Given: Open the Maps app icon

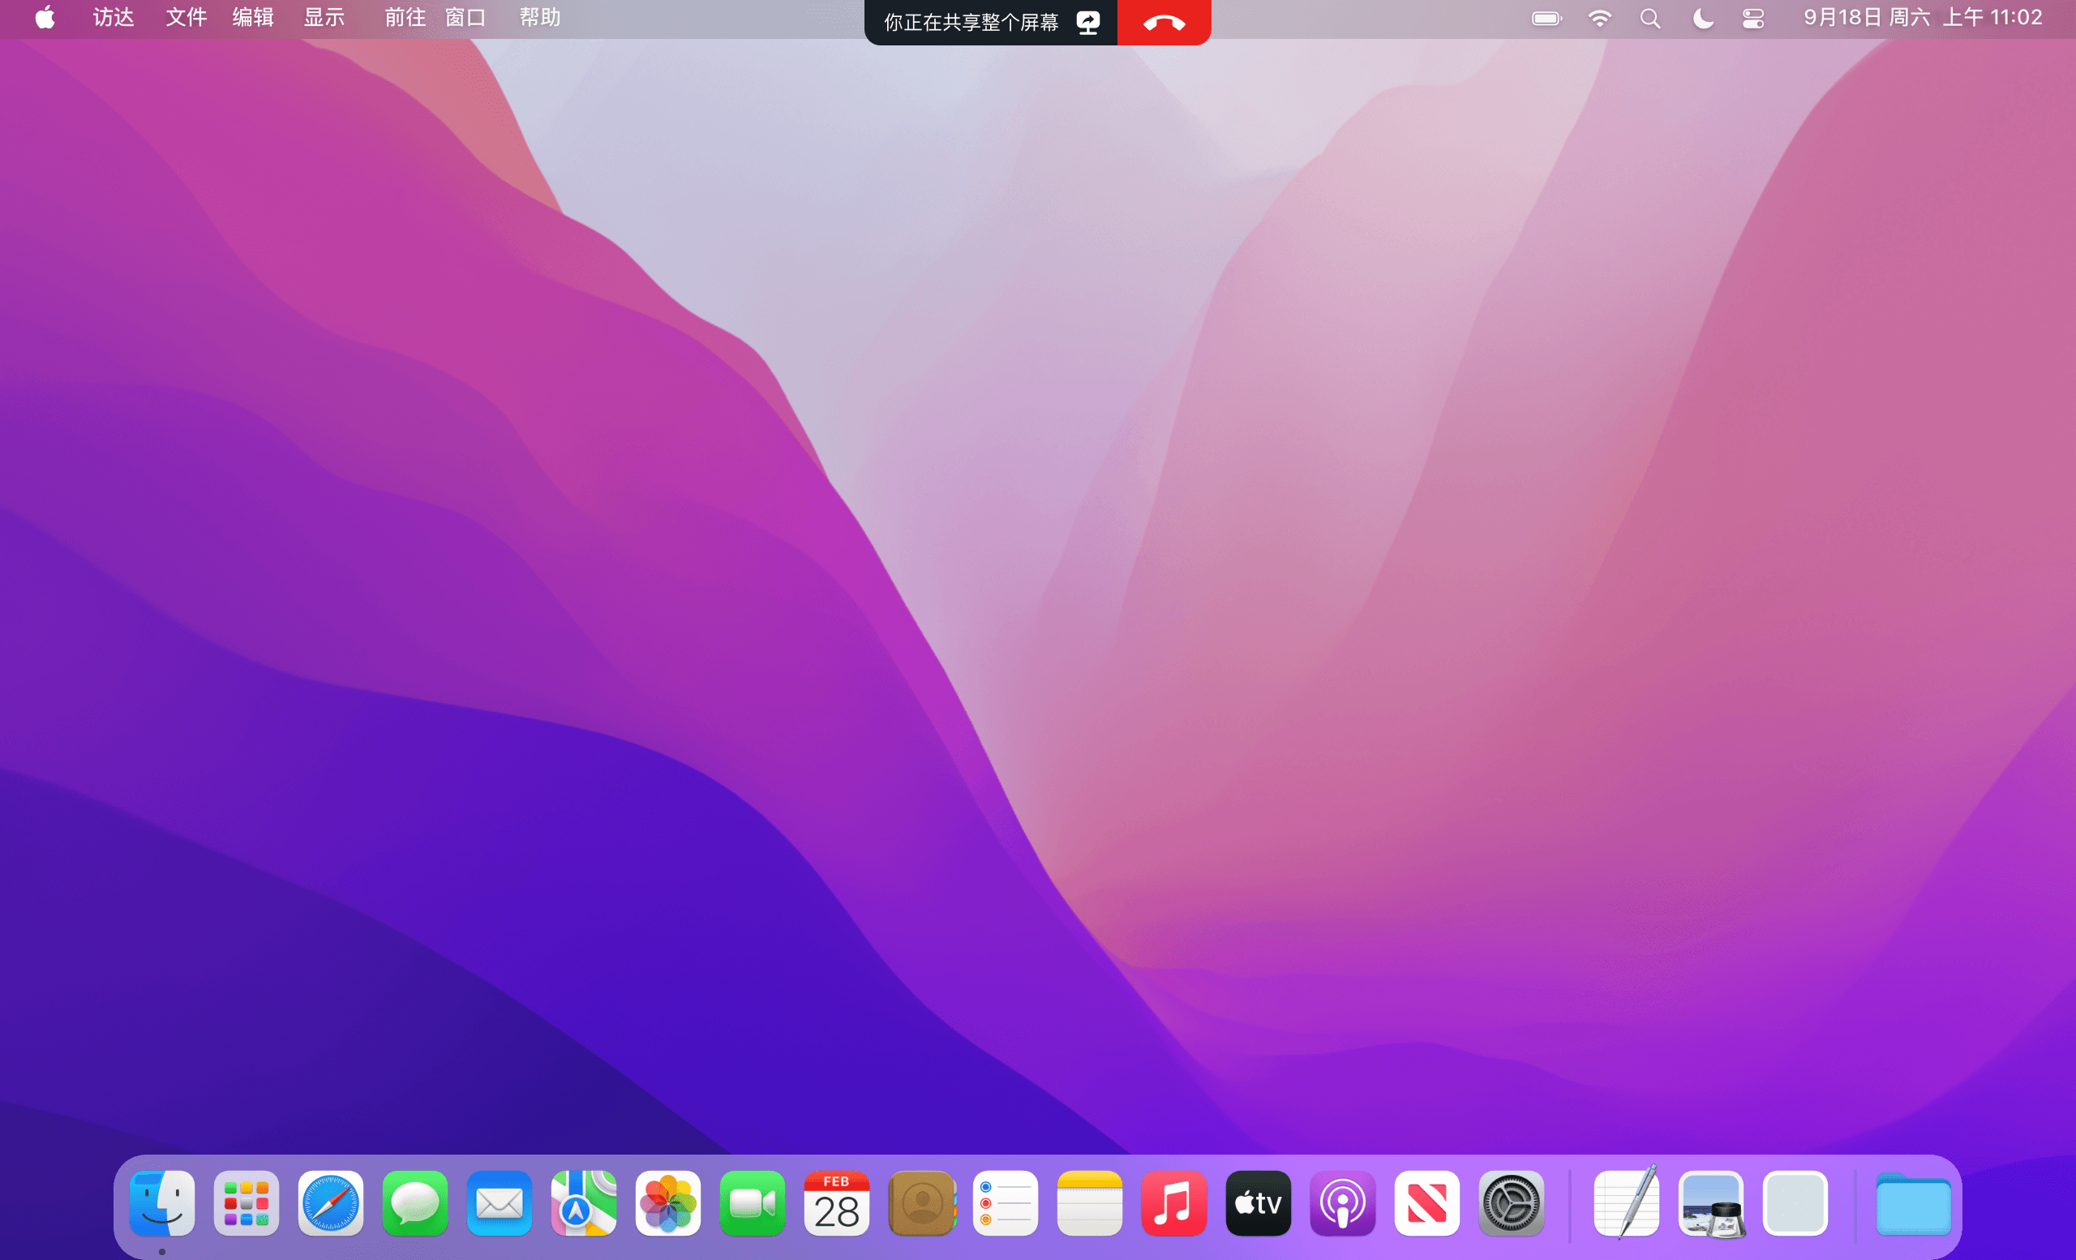Looking at the screenshot, I should 583,1202.
